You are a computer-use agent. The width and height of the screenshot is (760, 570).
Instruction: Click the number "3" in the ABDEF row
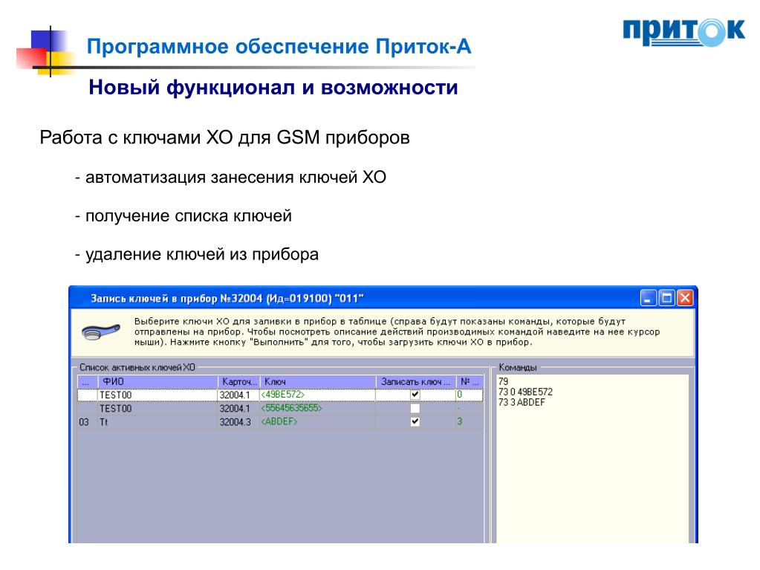pos(459,421)
